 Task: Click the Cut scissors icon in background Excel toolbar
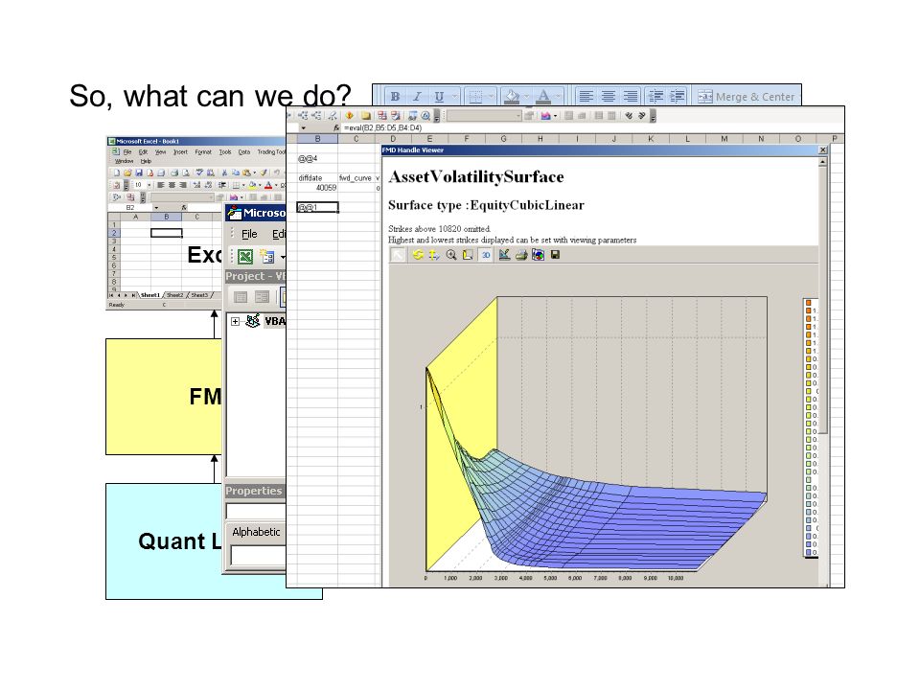[224, 172]
